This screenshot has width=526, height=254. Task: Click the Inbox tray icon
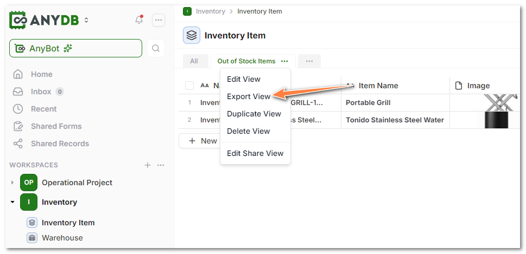(x=18, y=92)
